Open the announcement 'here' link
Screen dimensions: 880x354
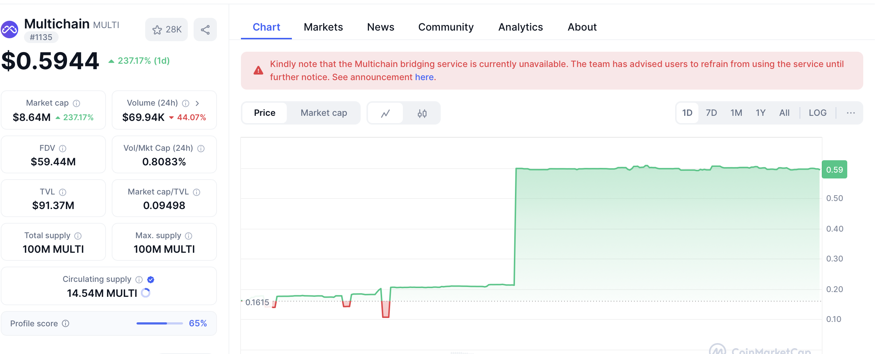(424, 77)
